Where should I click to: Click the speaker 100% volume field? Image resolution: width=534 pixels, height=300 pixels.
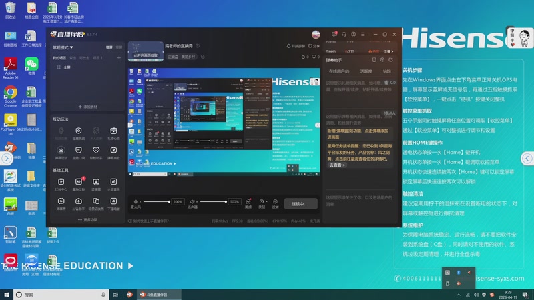[234, 202]
